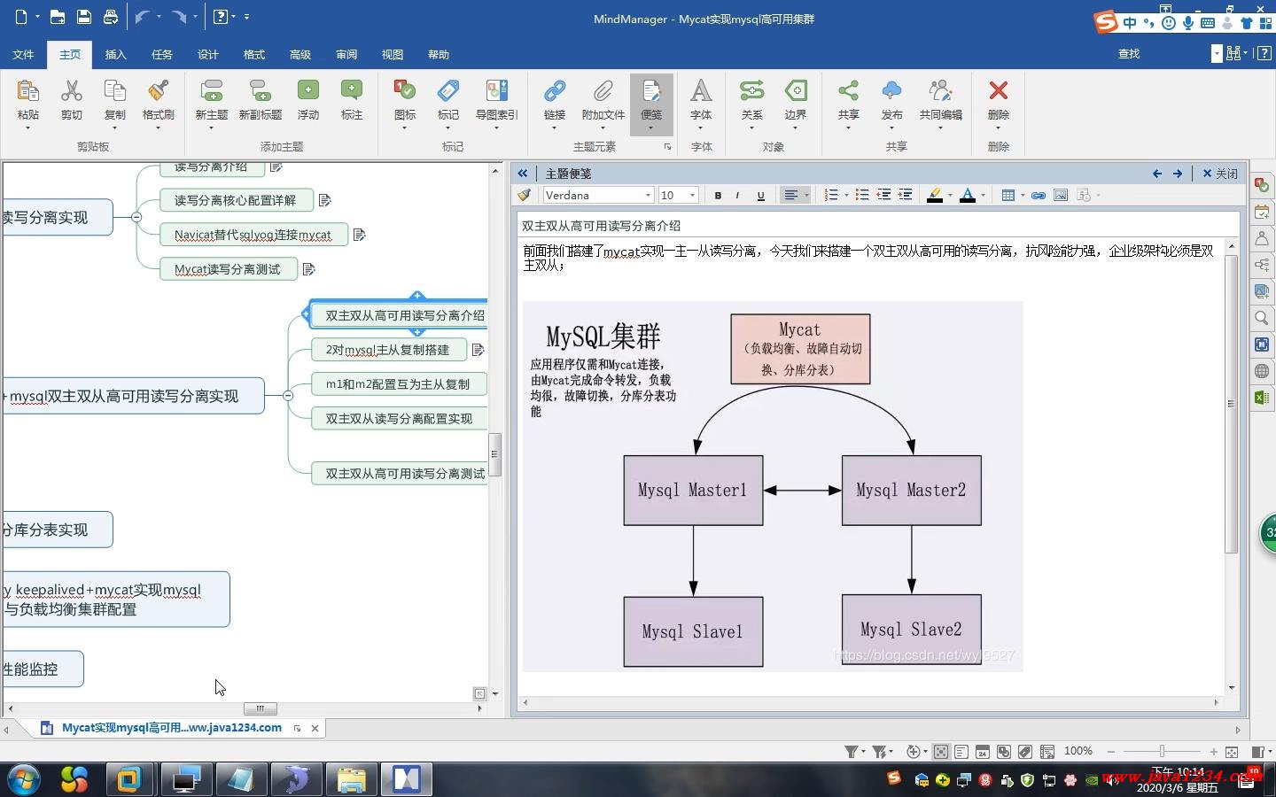Open the Windows Start button
This screenshot has height=797, width=1276.
click(x=24, y=779)
